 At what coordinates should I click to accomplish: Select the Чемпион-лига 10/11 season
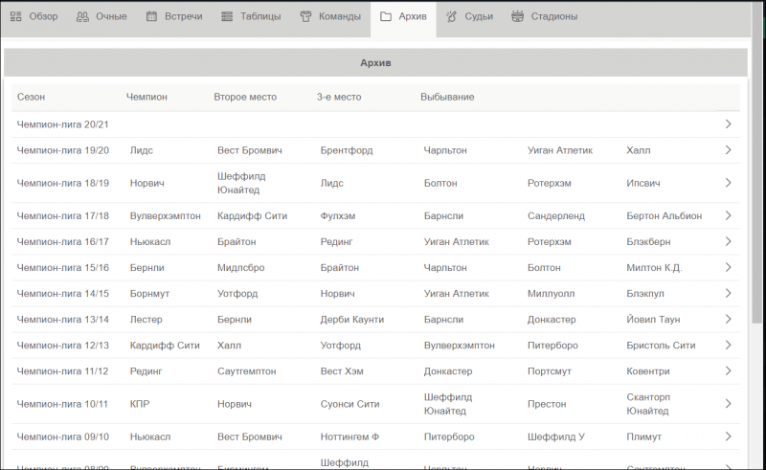point(62,404)
